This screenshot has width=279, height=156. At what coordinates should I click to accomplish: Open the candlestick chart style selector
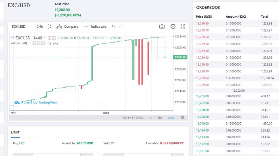tap(49, 27)
